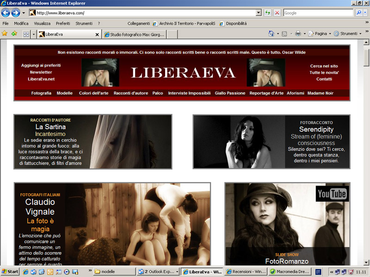Click the page scrollbar up arrow
The image size is (370, 277).
(366, 42)
